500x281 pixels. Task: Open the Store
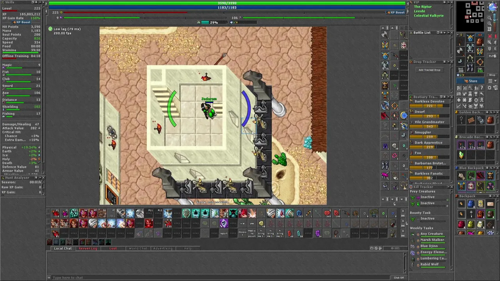[470, 81]
